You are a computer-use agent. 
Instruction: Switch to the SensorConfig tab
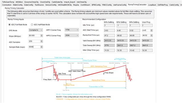(x=51, y=5)
